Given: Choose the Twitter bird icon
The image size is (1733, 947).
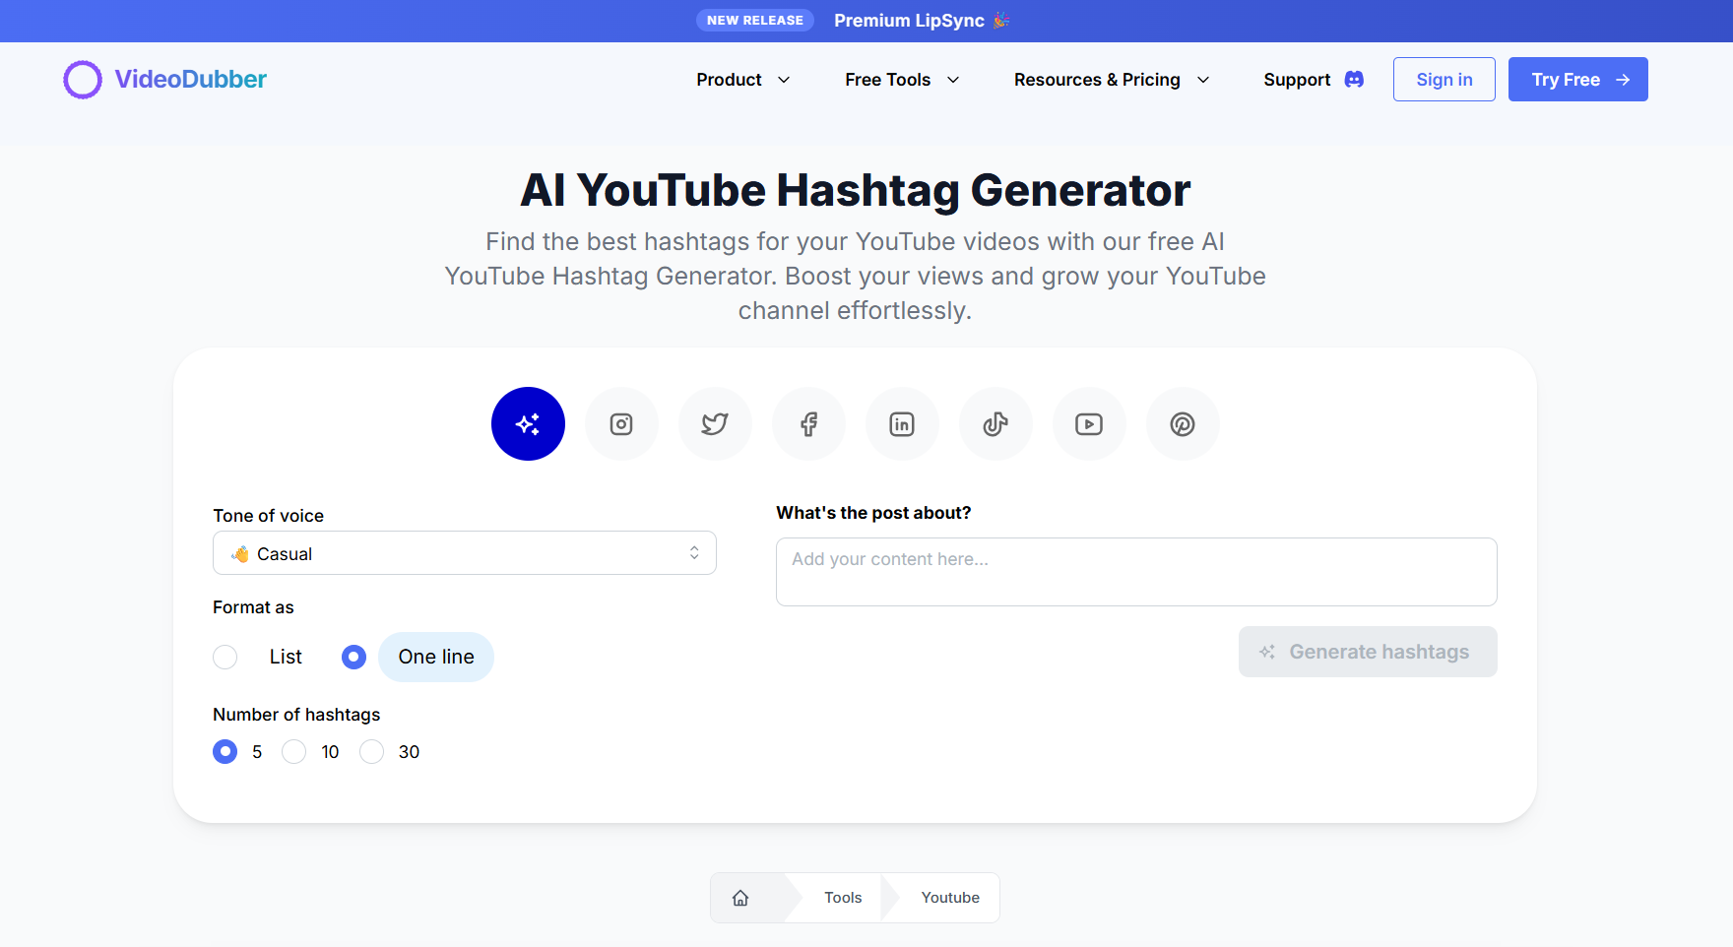Looking at the screenshot, I should pos(715,423).
